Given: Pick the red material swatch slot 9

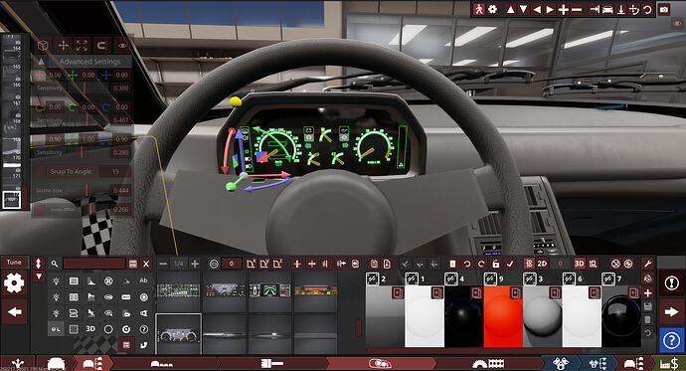Looking at the screenshot, I should (x=503, y=316).
